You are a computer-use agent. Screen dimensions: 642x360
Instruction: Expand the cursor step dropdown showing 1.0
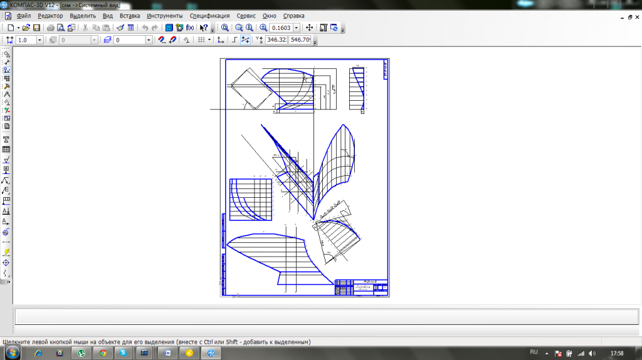pyautogui.click(x=39, y=40)
